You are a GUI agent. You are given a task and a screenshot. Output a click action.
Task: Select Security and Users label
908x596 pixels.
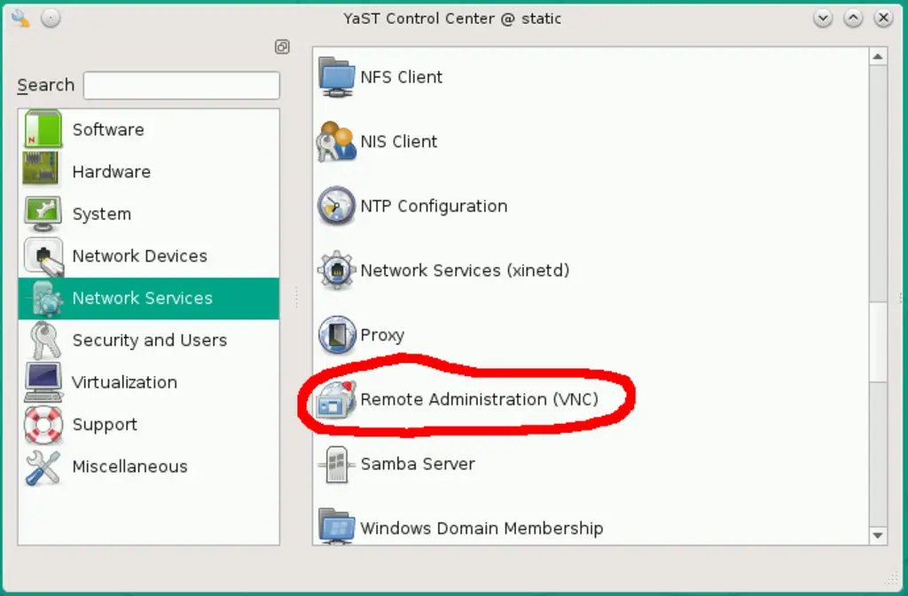[149, 340]
